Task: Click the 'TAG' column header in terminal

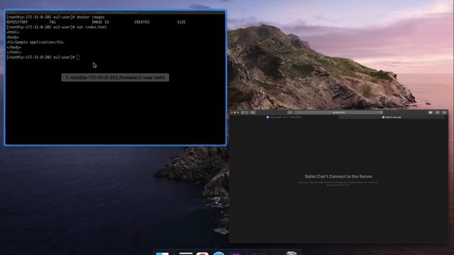Action: pyautogui.click(x=52, y=22)
